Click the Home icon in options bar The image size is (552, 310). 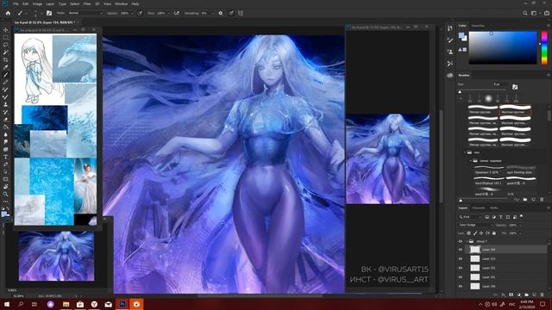click(8, 13)
